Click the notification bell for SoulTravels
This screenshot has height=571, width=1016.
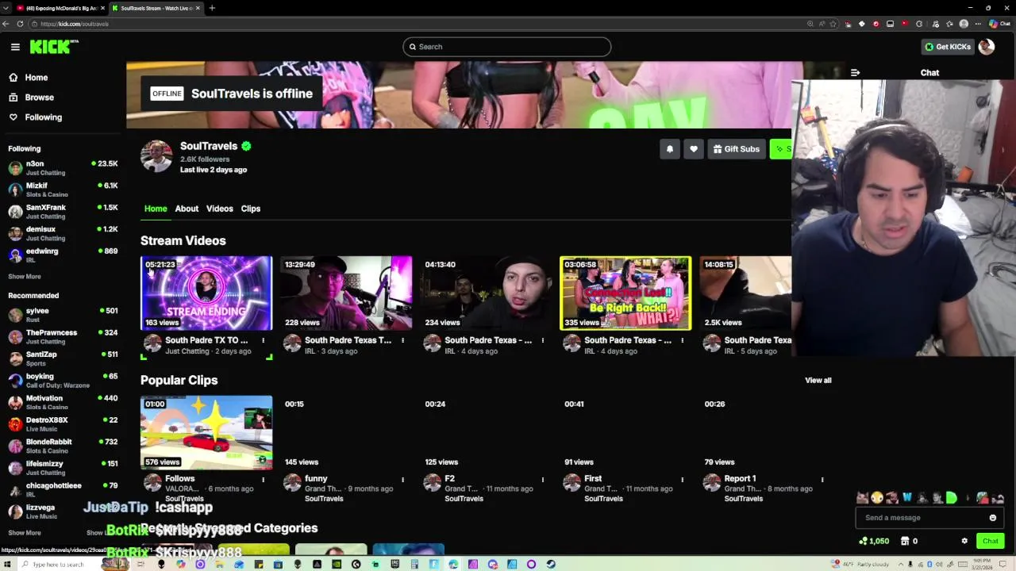[x=670, y=149]
